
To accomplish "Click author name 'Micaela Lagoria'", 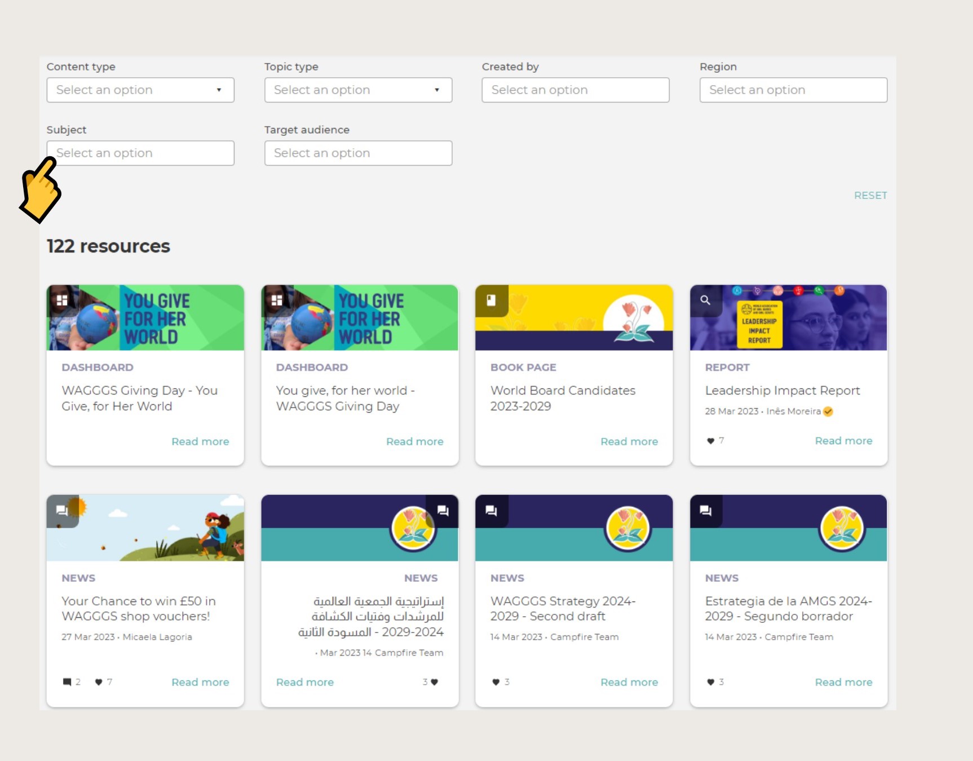I will (157, 637).
